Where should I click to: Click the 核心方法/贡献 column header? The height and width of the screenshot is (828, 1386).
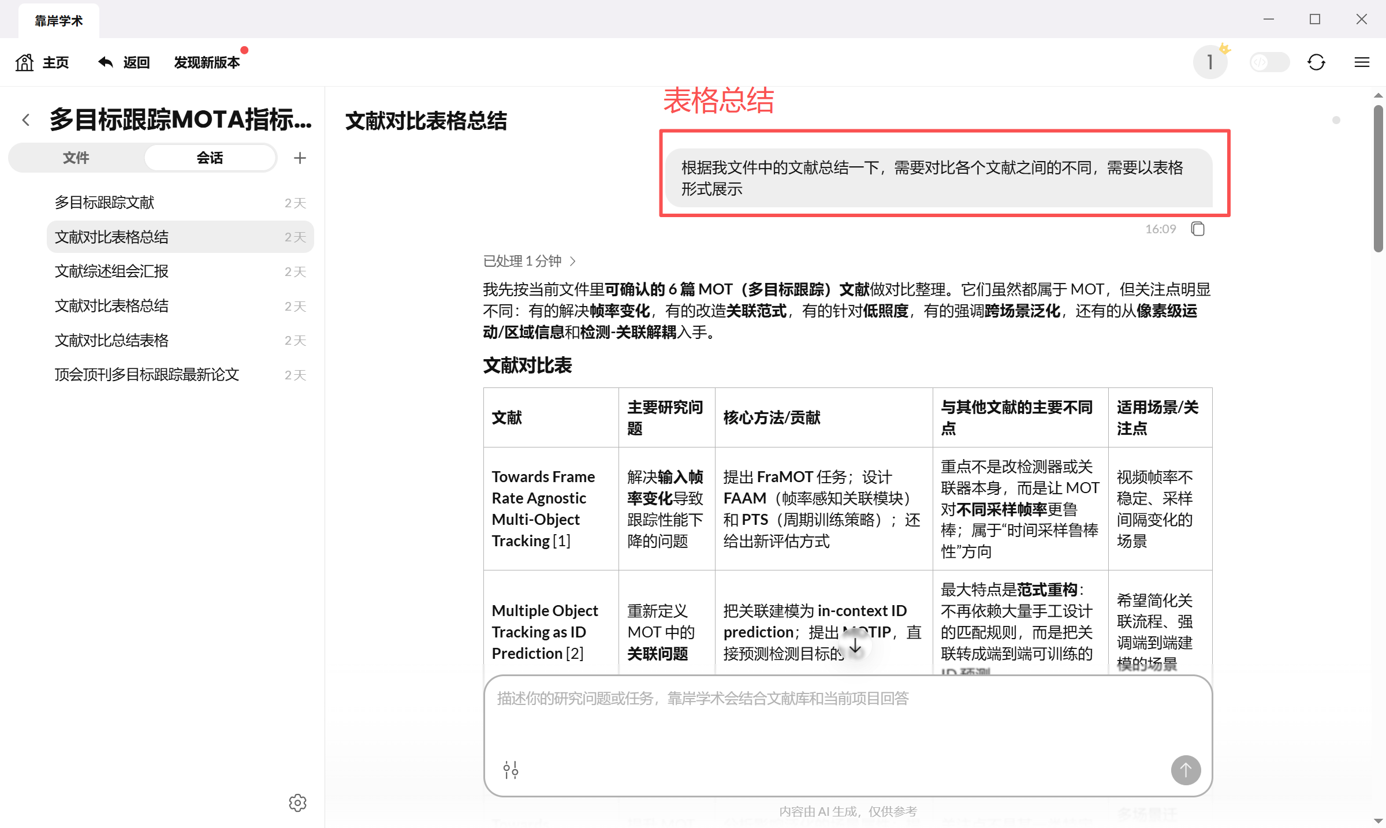(824, 417)
